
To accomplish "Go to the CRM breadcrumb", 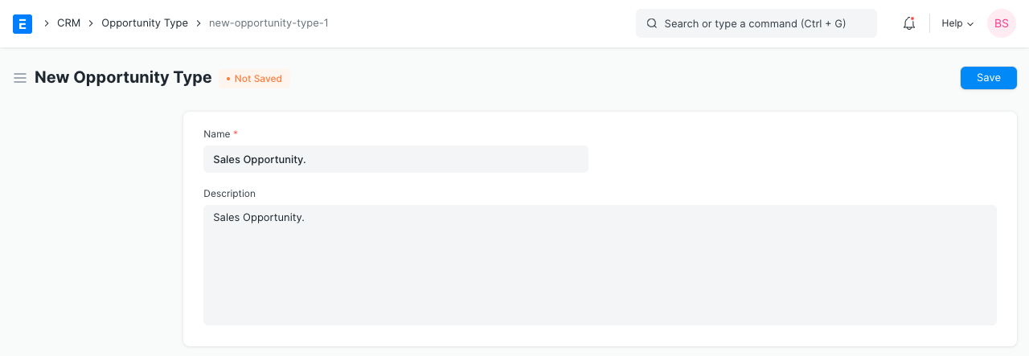I will [68, 23].
